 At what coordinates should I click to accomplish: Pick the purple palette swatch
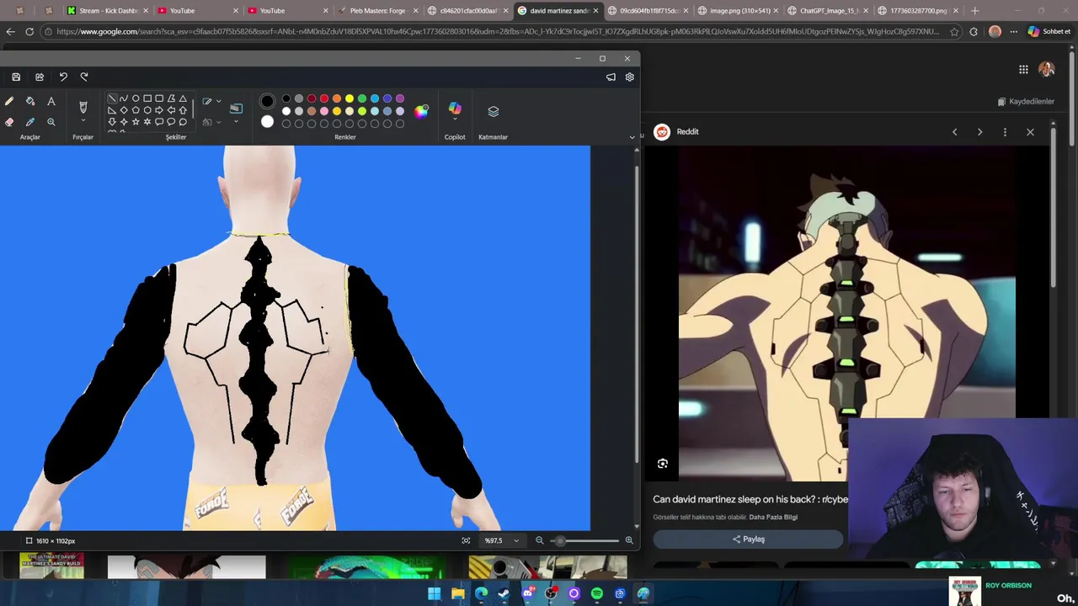point(400,98)
